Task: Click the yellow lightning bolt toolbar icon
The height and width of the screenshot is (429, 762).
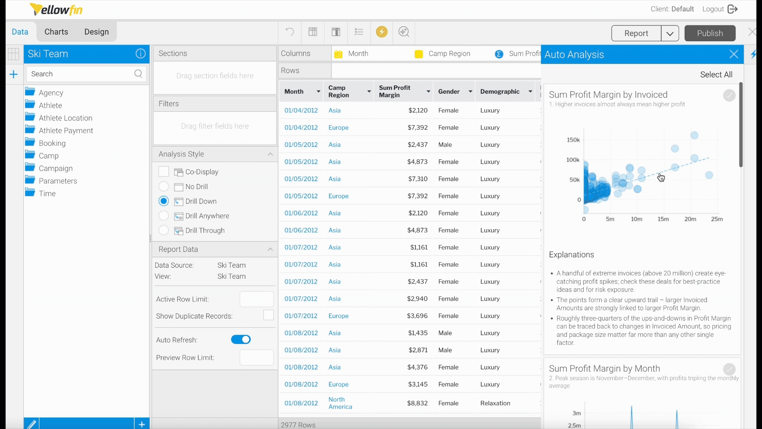Action: click(381, 32)
